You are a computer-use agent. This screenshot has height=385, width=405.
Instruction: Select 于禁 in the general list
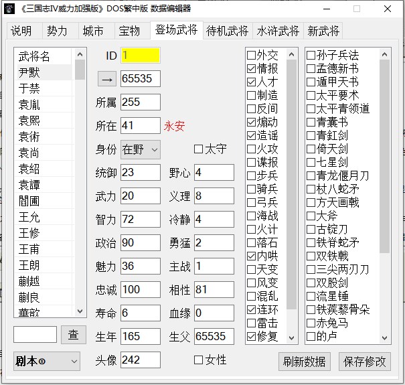[x=29, y=88]
